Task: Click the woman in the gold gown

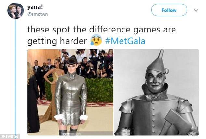Action: coord(52,89)
